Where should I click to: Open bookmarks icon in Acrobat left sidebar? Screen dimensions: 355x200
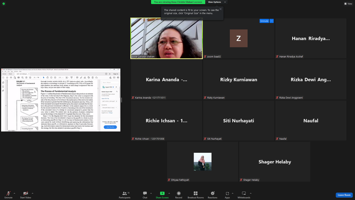point(3,87)
